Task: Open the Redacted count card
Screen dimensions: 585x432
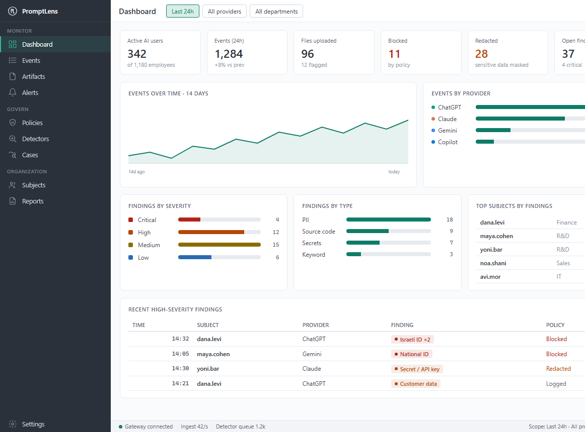Action: point(508,53)
